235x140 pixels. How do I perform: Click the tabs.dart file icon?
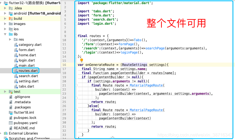point(16,86)
